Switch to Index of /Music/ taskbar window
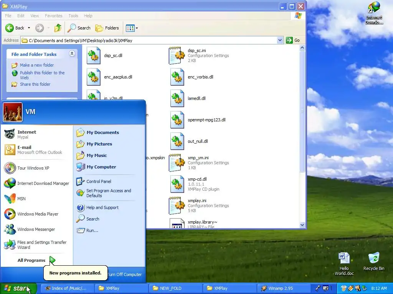393x294 pixels. (x=68, y=288)
